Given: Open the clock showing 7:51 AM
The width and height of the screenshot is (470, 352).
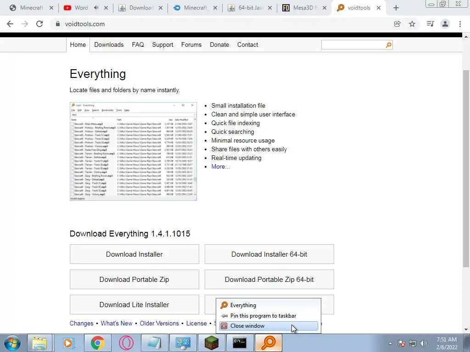Looking at the screenshot, I should pyautogui.click(x=447, y=343).
